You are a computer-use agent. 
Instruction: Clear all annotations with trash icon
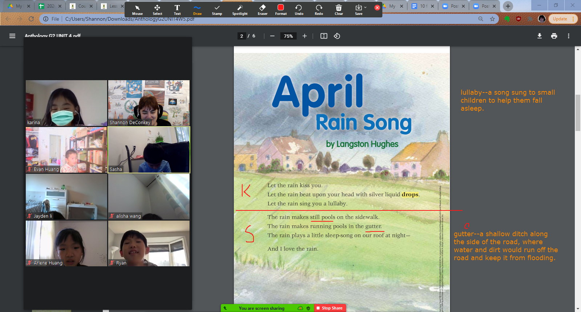(x=338, y=10)
